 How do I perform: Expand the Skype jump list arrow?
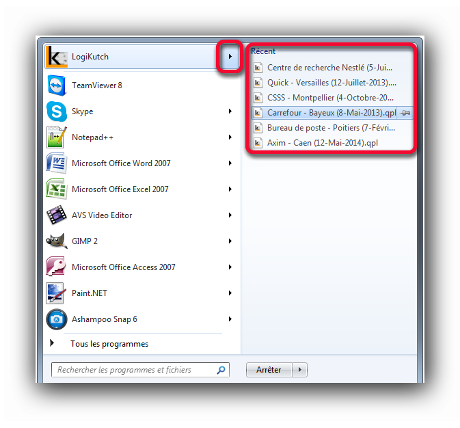[x=230, y=111]
